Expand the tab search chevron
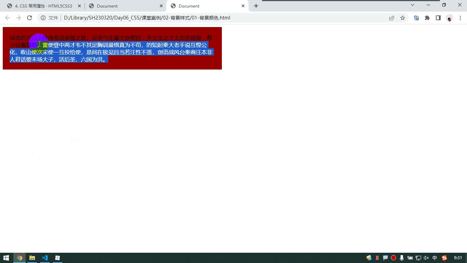 (x=413, y=5)
